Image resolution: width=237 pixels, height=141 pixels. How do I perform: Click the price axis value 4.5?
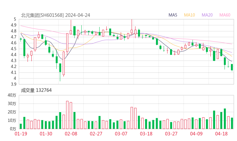[x=13, y=49]
